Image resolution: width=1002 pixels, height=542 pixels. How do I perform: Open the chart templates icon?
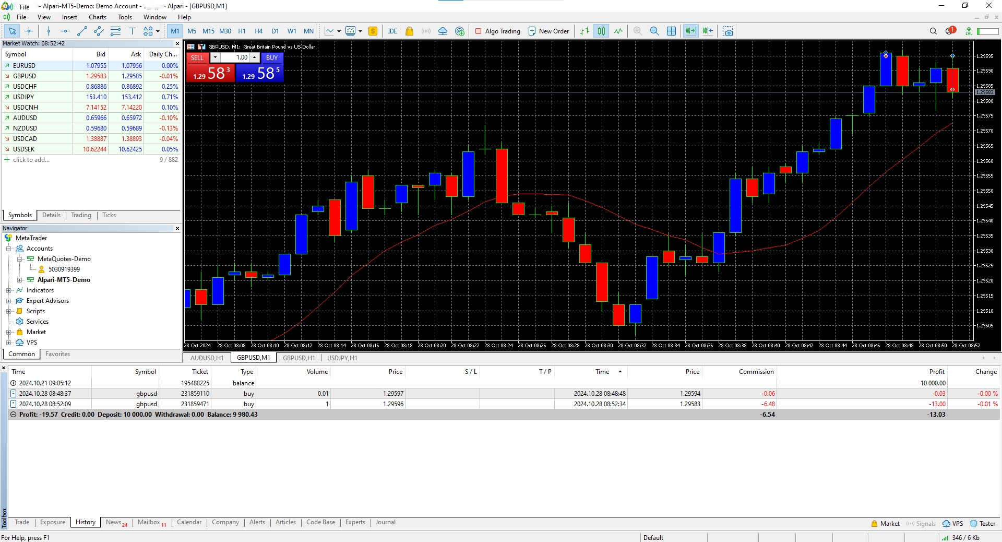(x=351, y=31)
